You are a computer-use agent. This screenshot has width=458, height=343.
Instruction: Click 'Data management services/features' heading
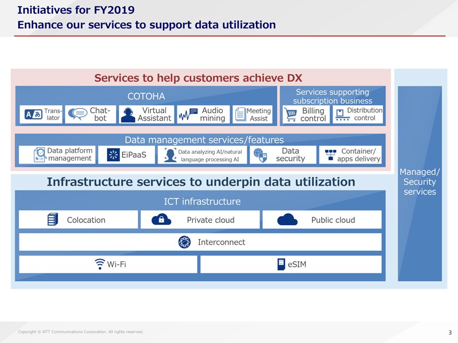click(x=204, y=140)
